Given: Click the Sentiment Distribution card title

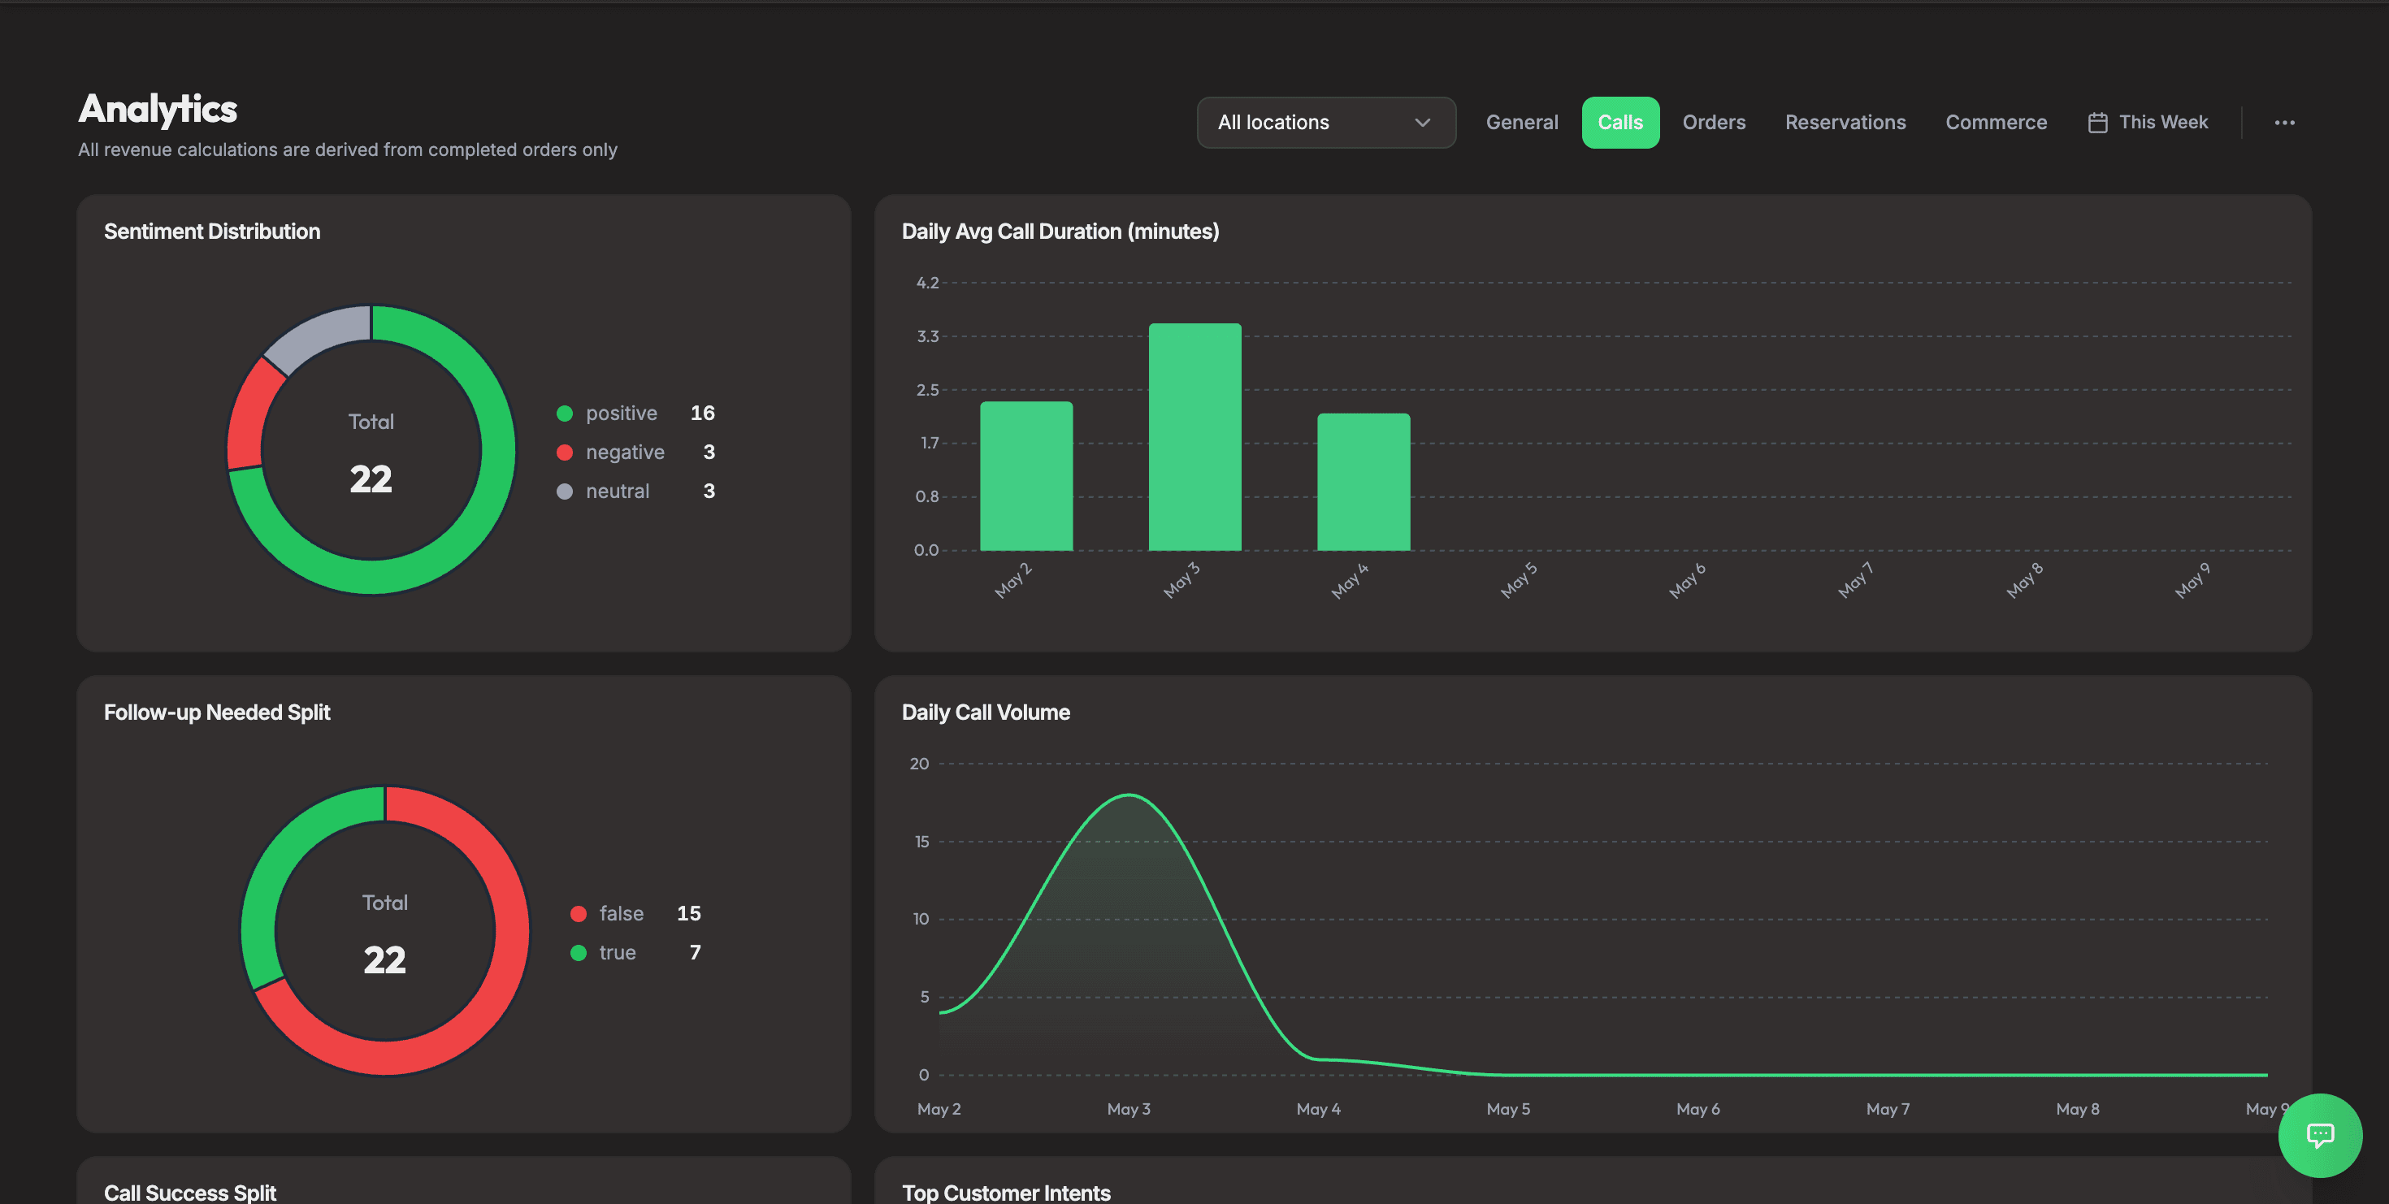Looking at the screenshot, I should pyautogui.click(x=212, y=232).
